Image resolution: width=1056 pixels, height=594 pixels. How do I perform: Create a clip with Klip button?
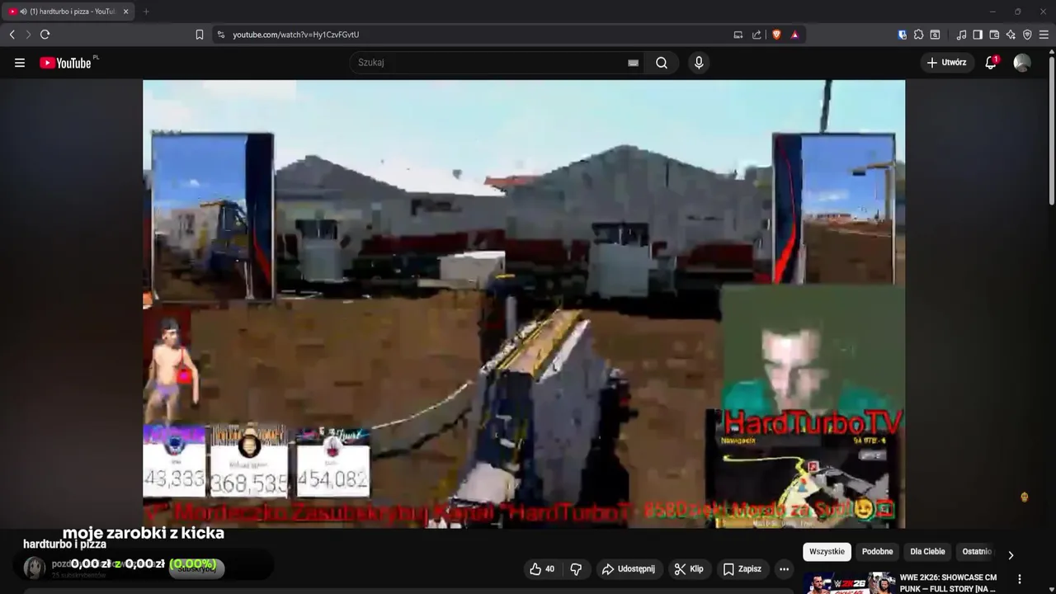689,569
